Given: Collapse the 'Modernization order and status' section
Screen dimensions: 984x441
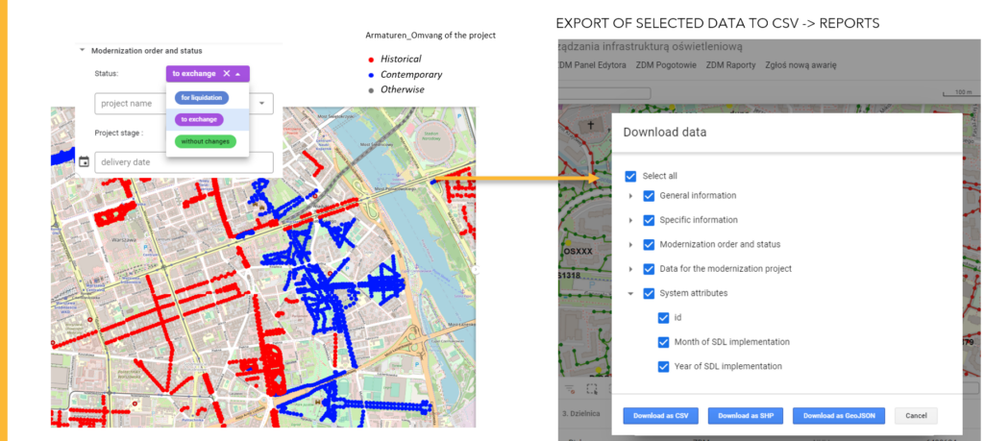Looking at the screenshot, I should click(83, 51).
